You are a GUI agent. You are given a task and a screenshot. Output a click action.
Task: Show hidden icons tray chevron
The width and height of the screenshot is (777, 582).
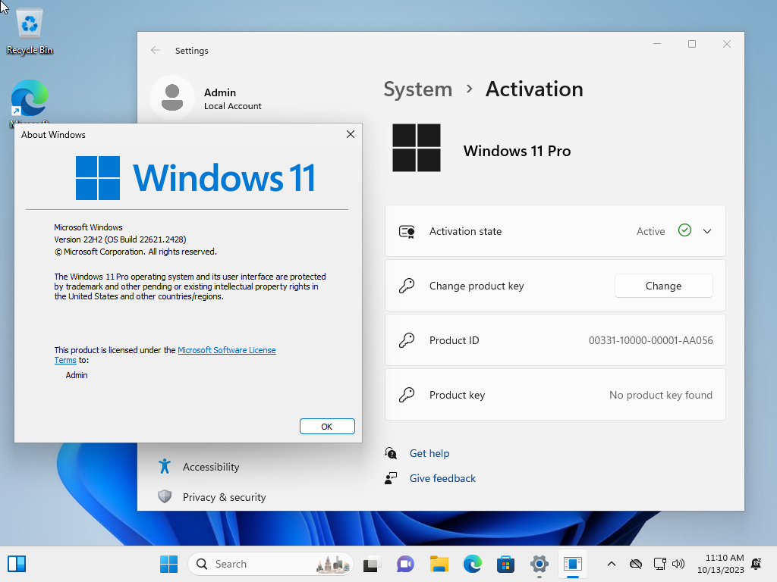[612, 564]
